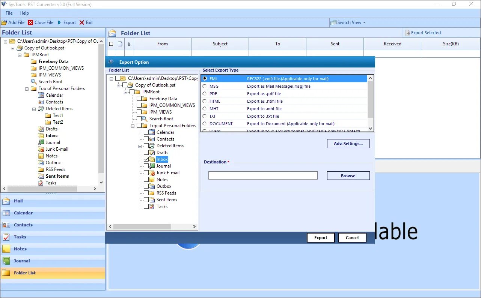Collapse Copy of Outlook.pst in export tree

tap(119, 85)
